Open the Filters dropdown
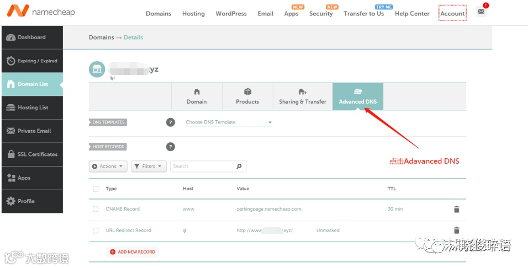Screen dimensions: 528x268 click(x=149, y=166)
